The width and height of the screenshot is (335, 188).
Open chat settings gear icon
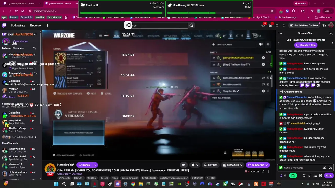pos(321,175)
